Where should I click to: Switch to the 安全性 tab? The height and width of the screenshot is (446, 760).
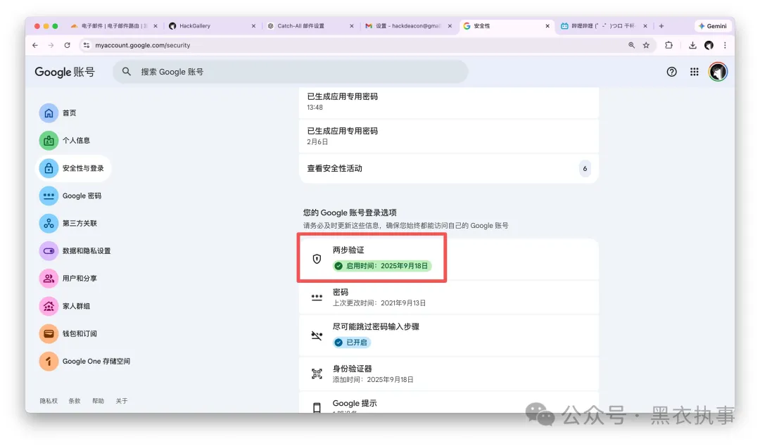click(x=507, y=26)
